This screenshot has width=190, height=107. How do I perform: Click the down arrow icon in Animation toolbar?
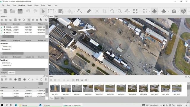37,79
